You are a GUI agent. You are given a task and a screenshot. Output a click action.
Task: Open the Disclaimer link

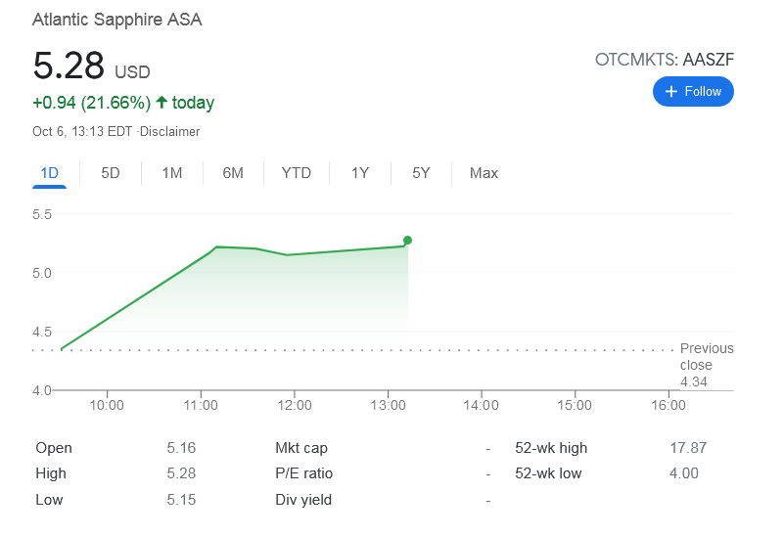(x=169, y=131)
